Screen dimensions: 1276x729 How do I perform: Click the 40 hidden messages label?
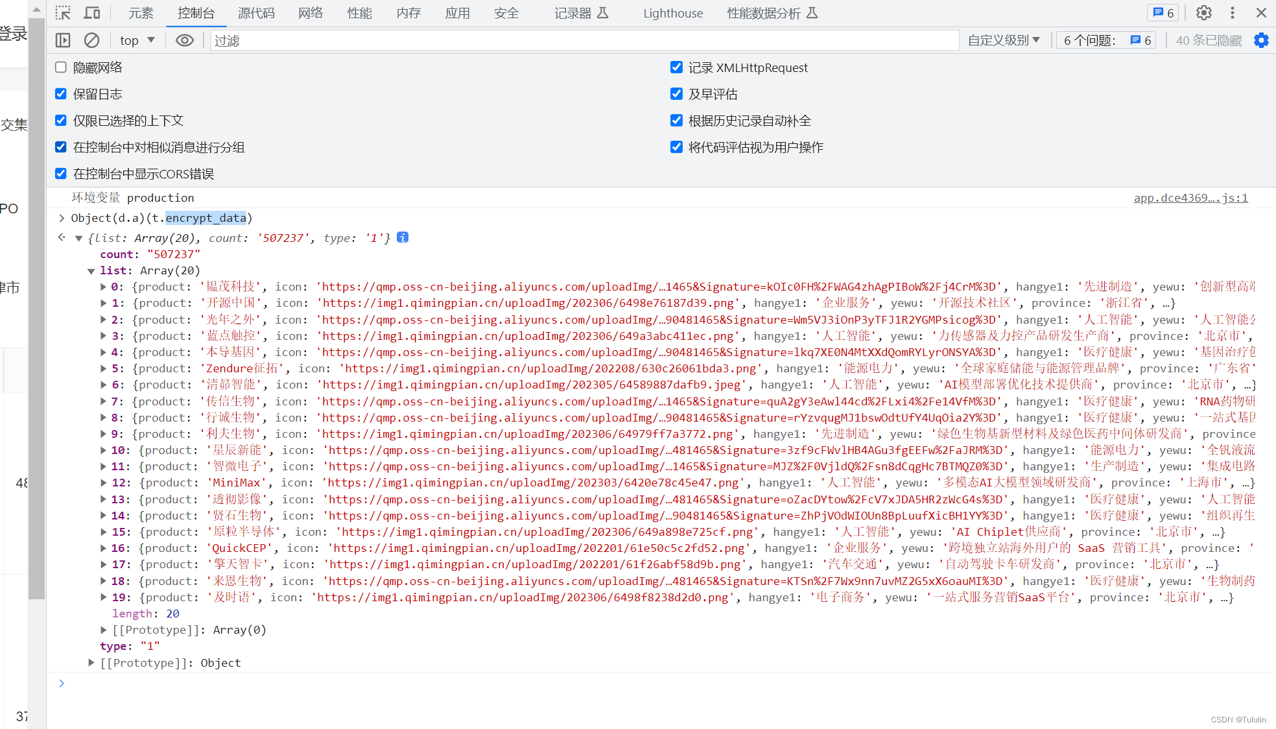coord(1209,40)
